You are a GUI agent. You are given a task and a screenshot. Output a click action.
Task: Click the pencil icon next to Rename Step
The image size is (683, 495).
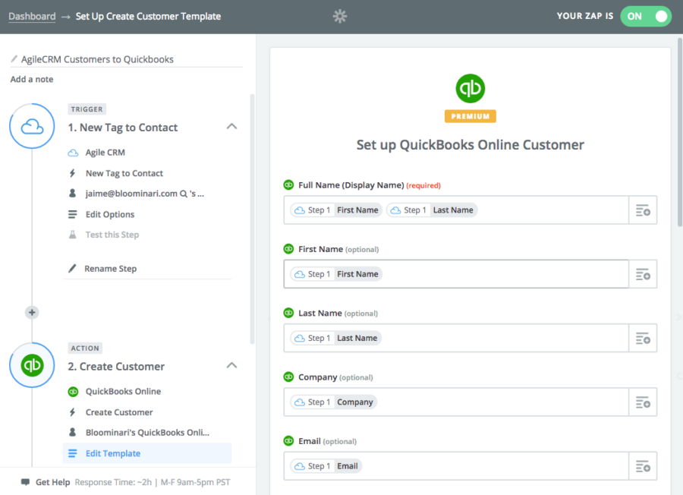[72, 269]
